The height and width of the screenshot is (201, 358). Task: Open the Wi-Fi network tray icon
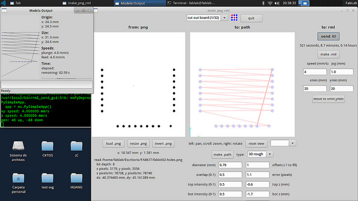point(270,3)
